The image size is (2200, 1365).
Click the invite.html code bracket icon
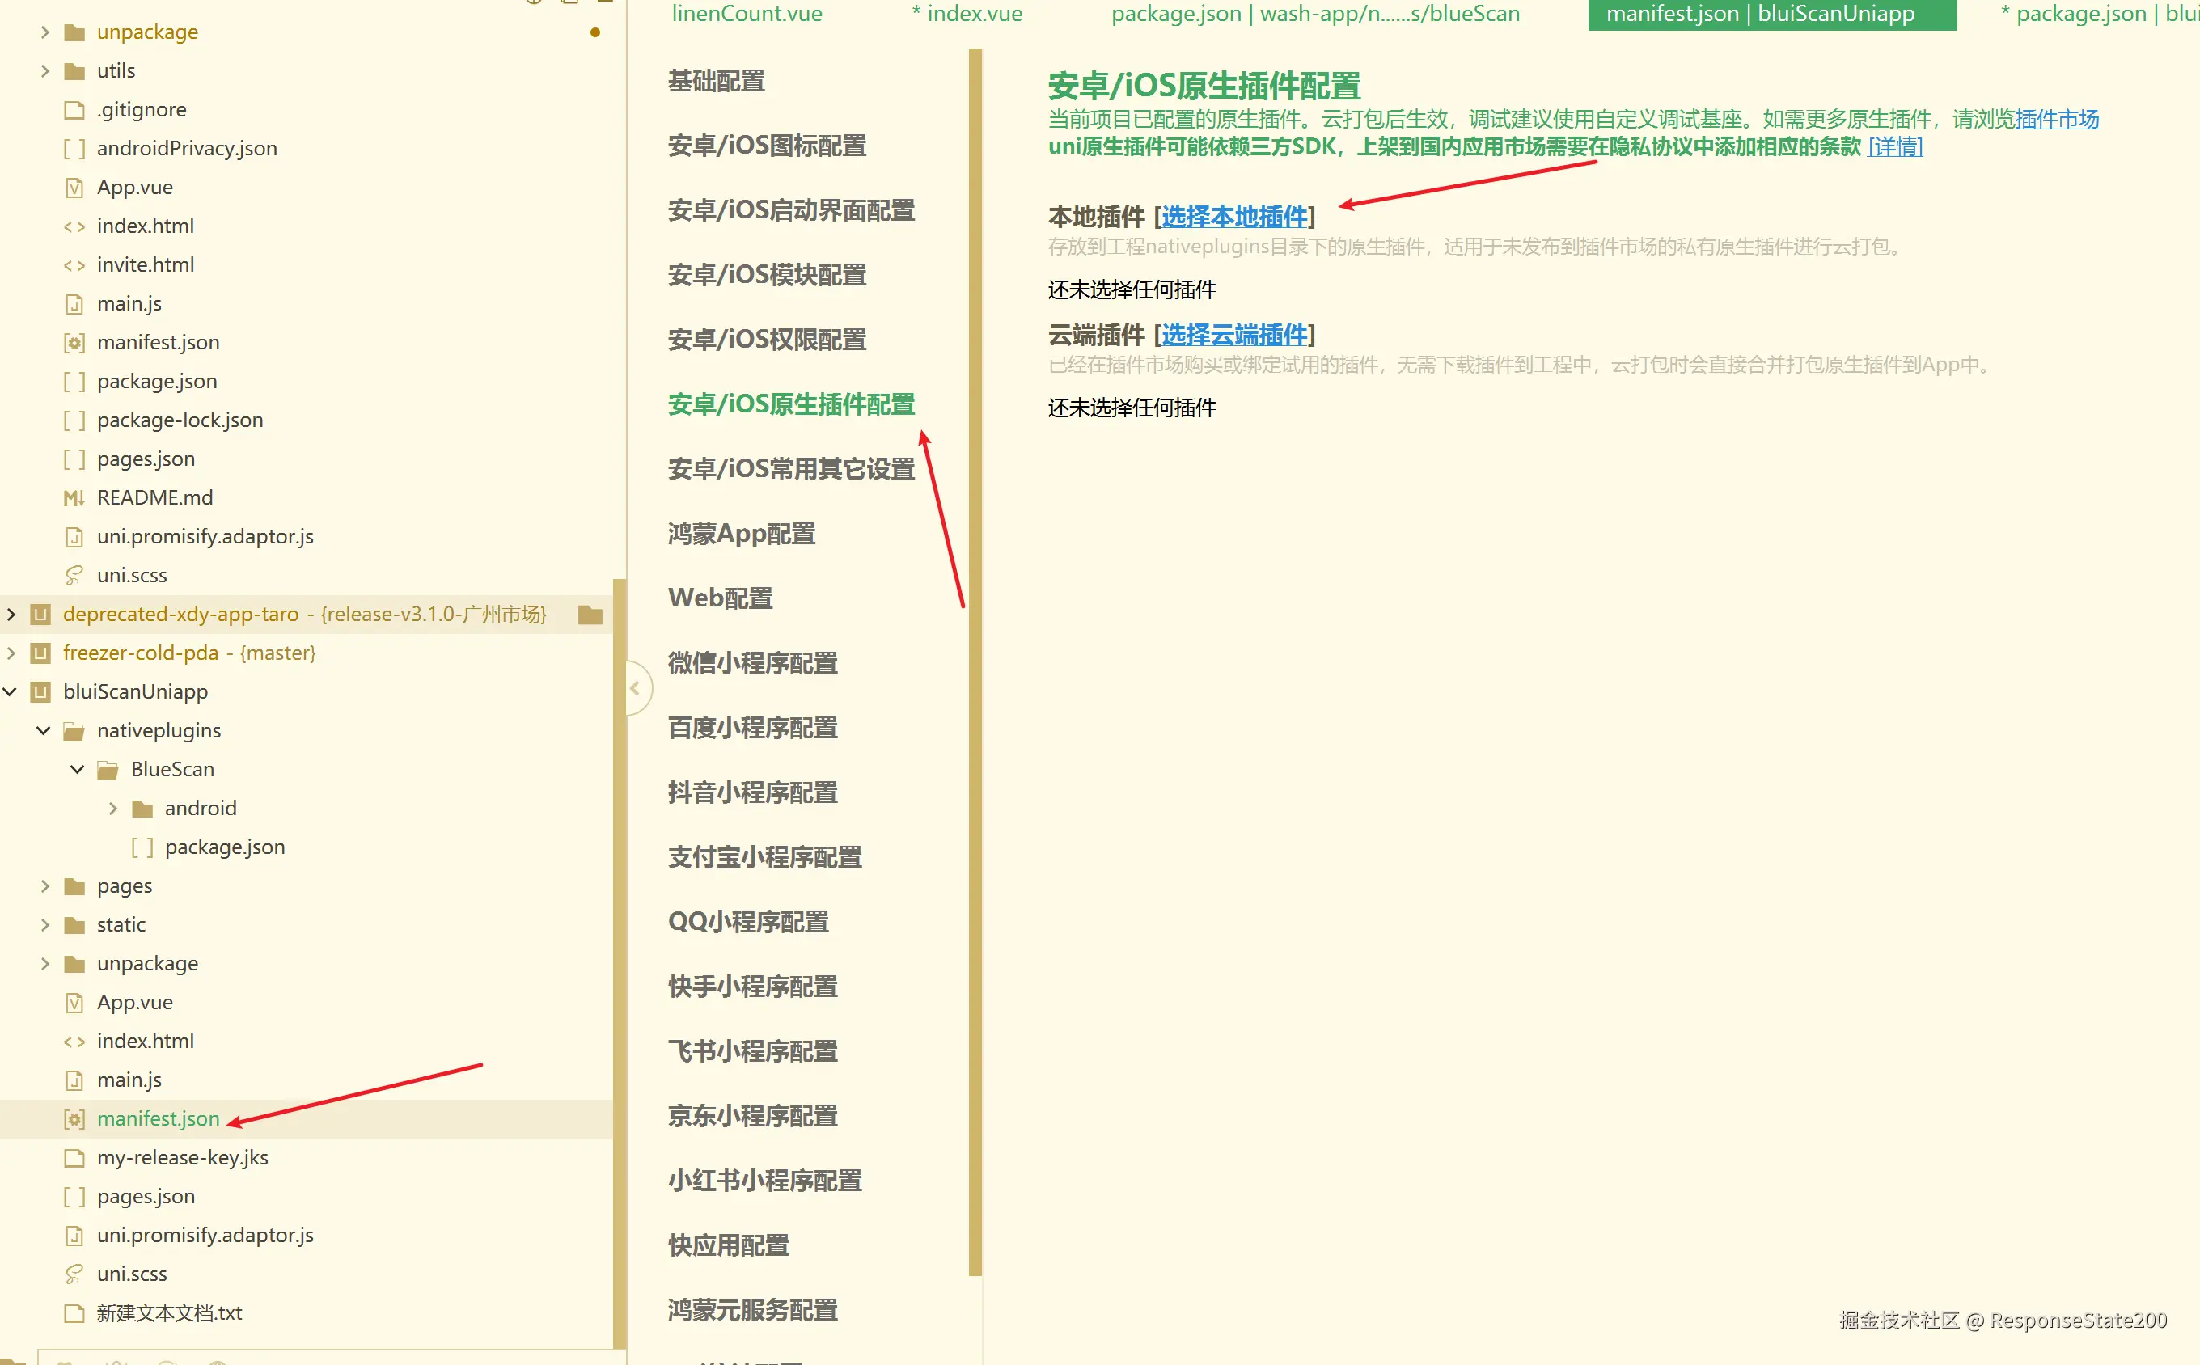[74, 265]
